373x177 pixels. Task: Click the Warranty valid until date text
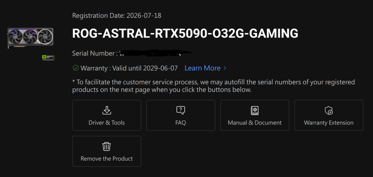coord(129,68)
